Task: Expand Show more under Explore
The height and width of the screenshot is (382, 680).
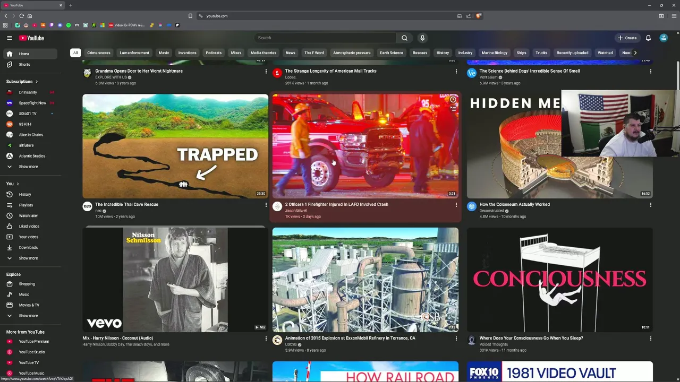Action: (29, 316)
